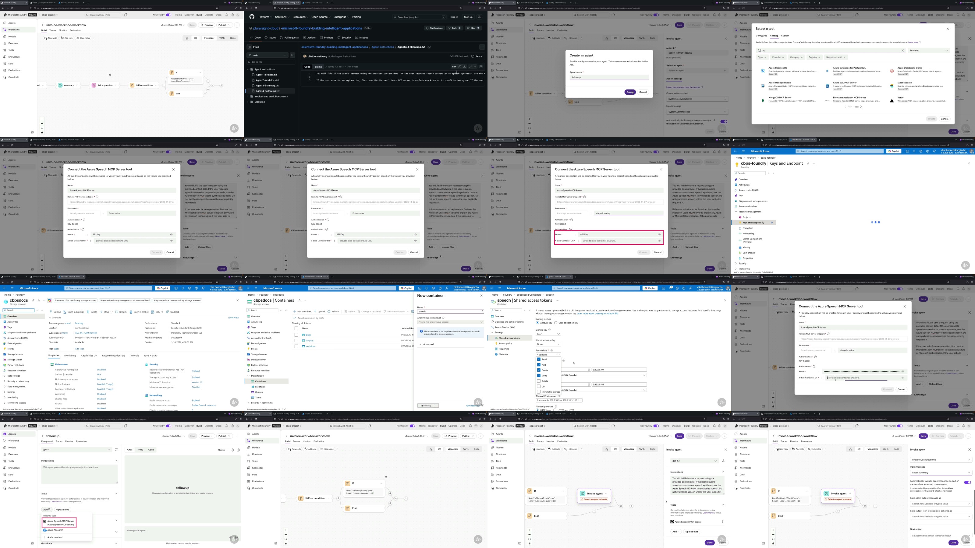This screenshot has height=548, width=975.
Task: Collapse the Agent Instructions folder
Action: (x=248, y=70)
